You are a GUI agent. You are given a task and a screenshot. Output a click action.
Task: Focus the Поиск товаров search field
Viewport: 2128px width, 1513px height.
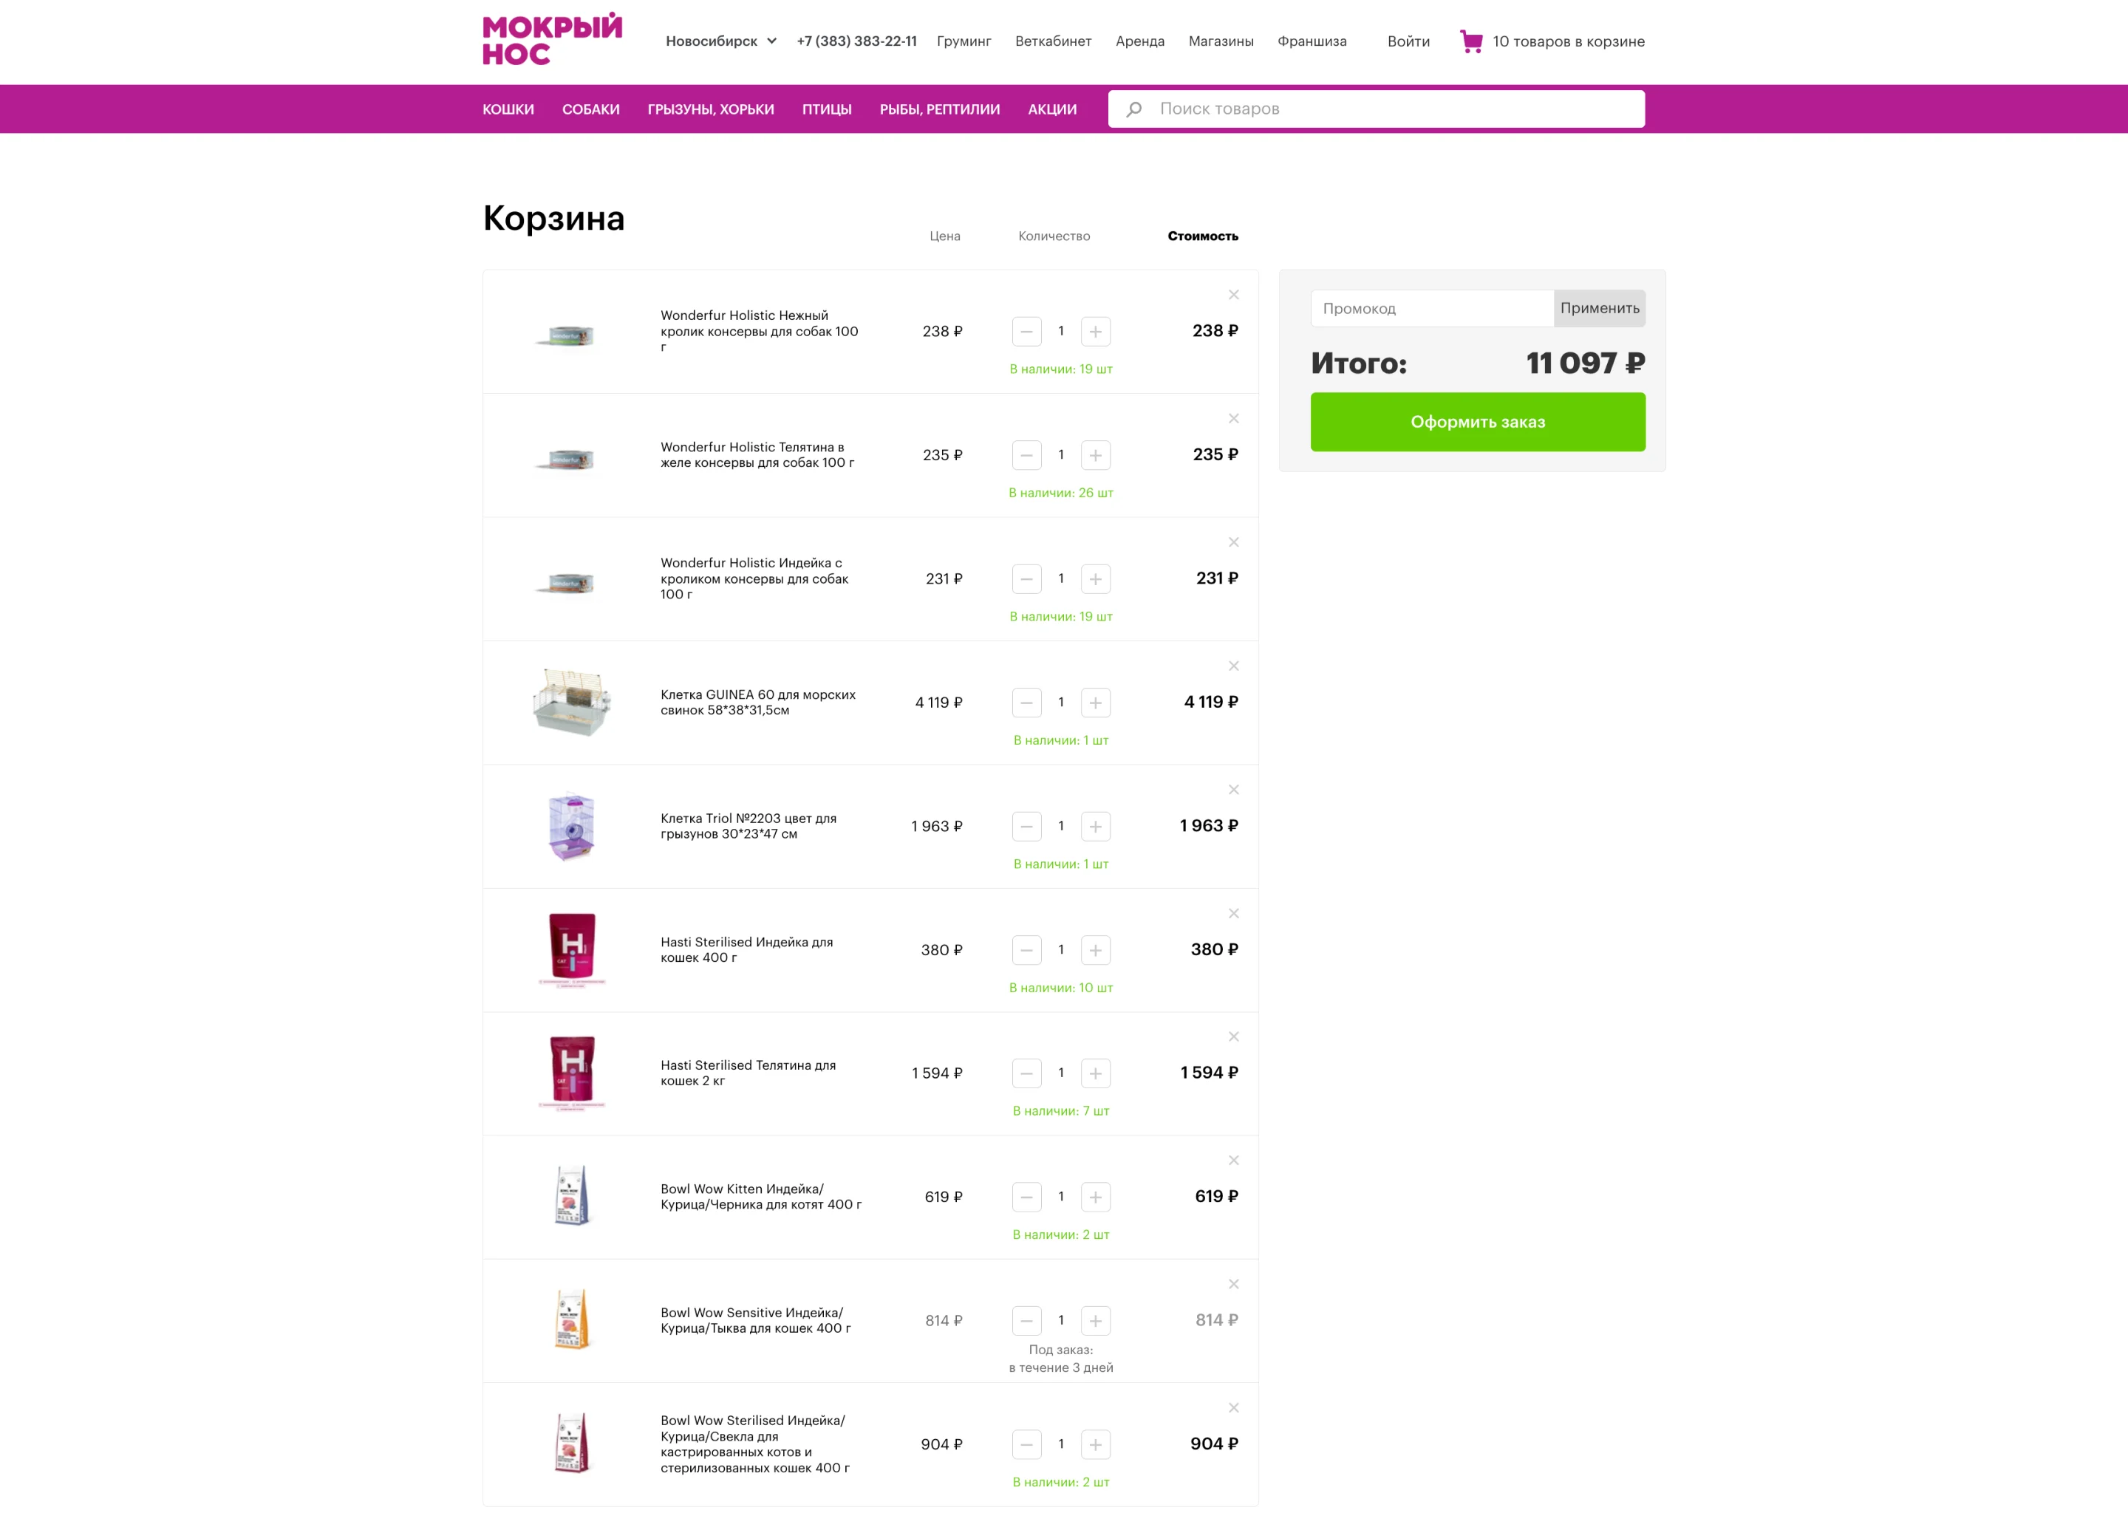pyautogui.click(x=1376, y=109)
